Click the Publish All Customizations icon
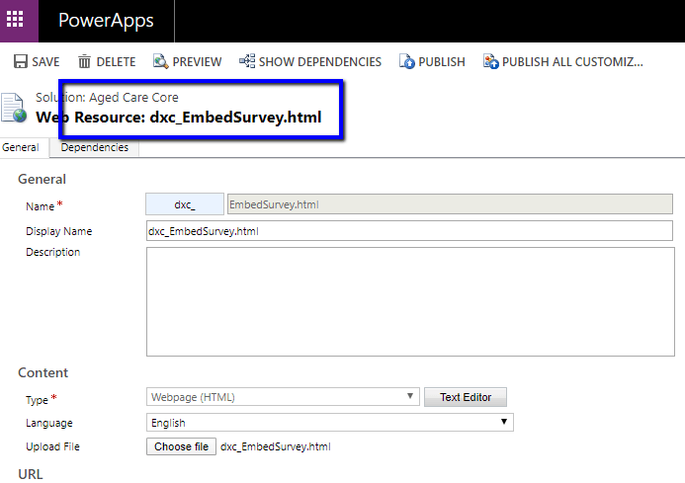The width and height of the screenshot is (685, 483). (x=490, y=61)
